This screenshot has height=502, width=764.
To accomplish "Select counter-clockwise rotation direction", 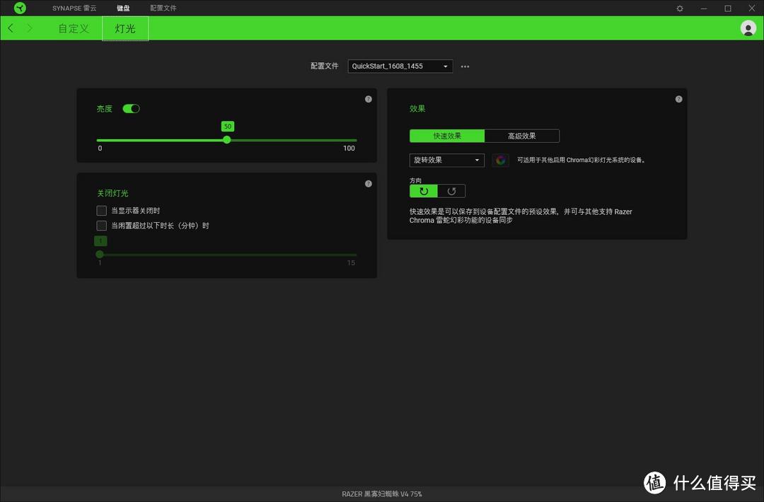I will point(451,192).
